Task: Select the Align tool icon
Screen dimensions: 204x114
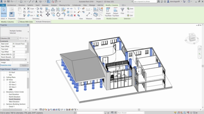Action: tap(47, 9)
